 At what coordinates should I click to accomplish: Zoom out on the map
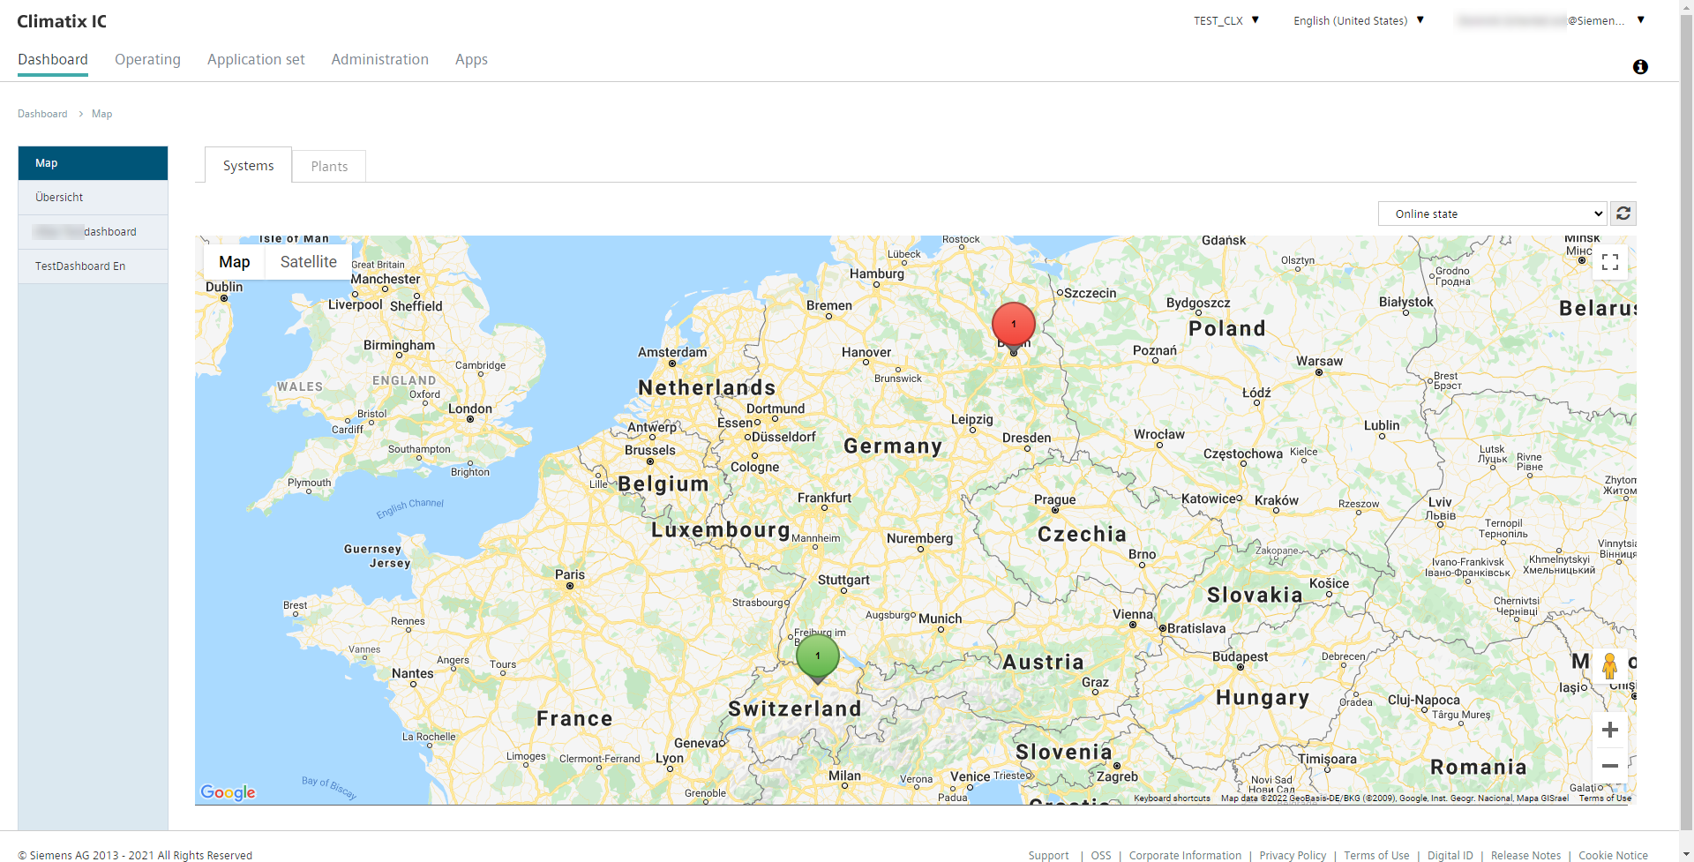(x=1610, y=766)
